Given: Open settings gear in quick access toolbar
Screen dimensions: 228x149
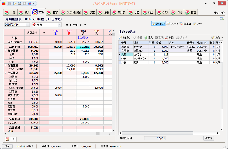Looking at the screenshot, I should [24, 3].
